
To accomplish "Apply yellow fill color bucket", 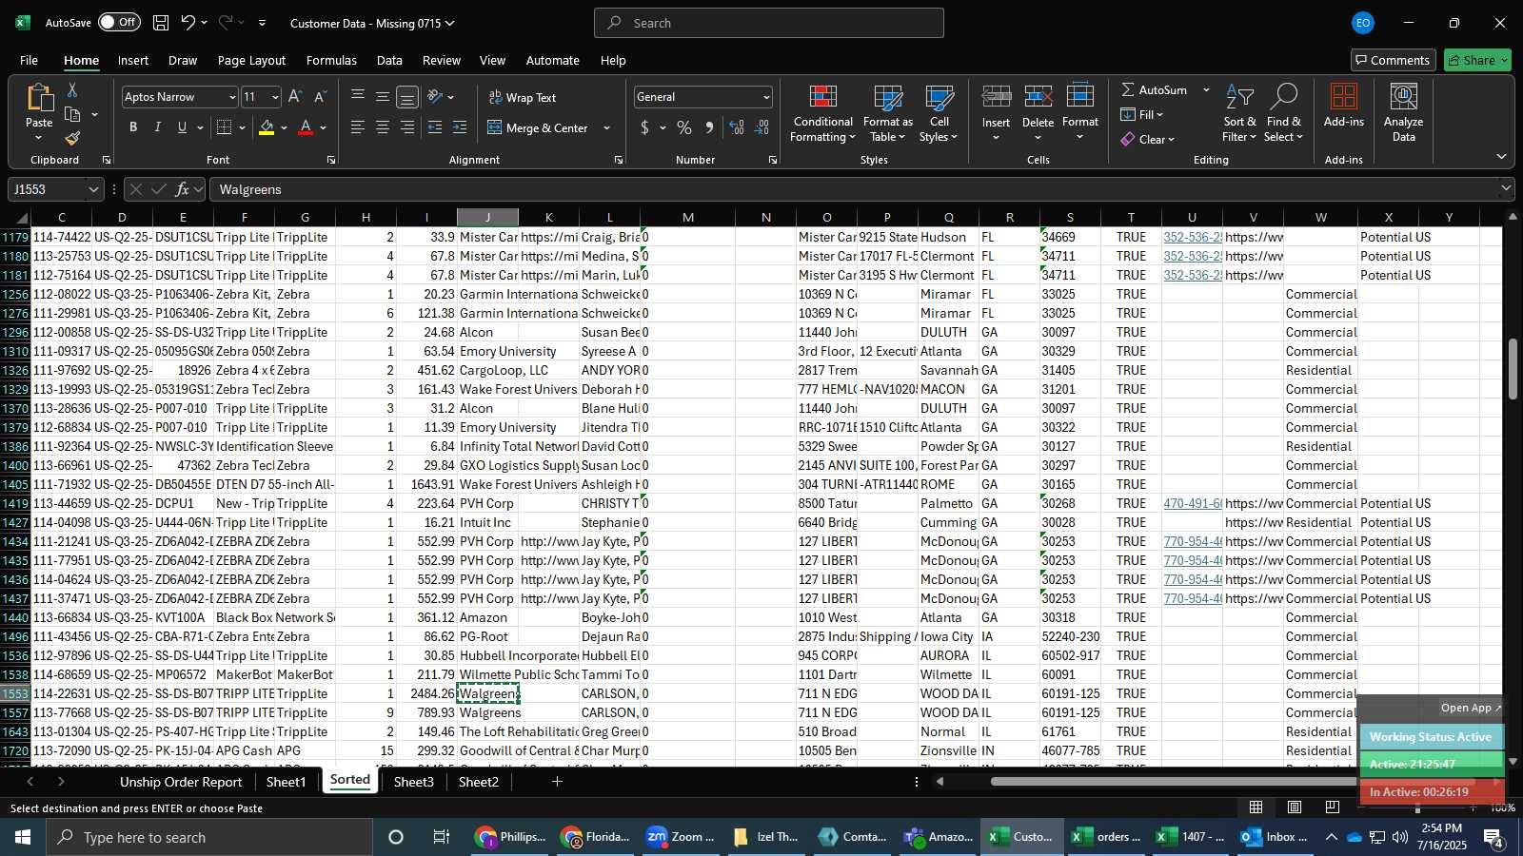I will click(267, 127).
